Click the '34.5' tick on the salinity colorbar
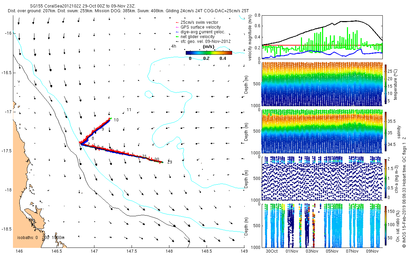Image resolution: width=409 pixels, height=255 pixels. click(392, 145)
